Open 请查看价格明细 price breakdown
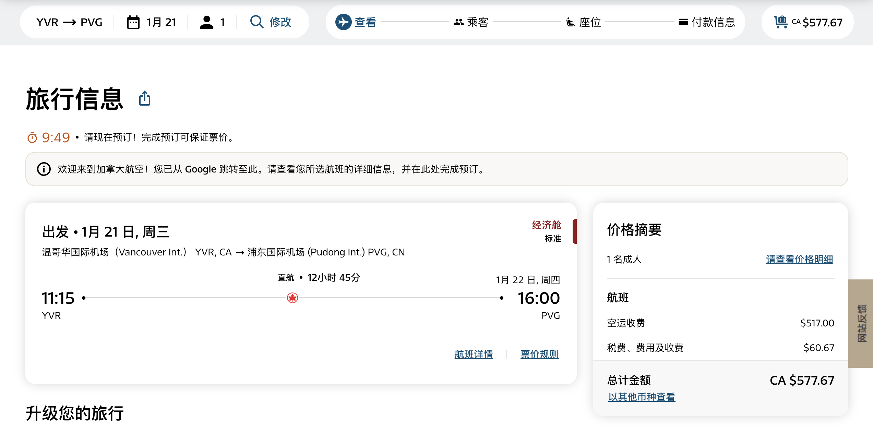 (799, 259)
